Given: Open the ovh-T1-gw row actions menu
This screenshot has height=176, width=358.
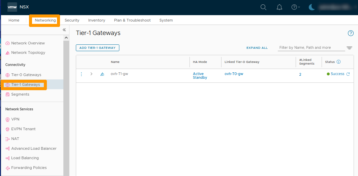Looking at the screenshot, I should click(x=82, y=74).
